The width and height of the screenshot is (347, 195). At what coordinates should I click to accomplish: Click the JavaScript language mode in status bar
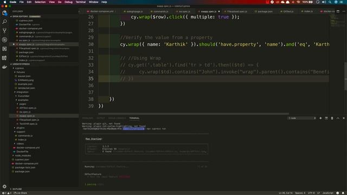point(327,193)
